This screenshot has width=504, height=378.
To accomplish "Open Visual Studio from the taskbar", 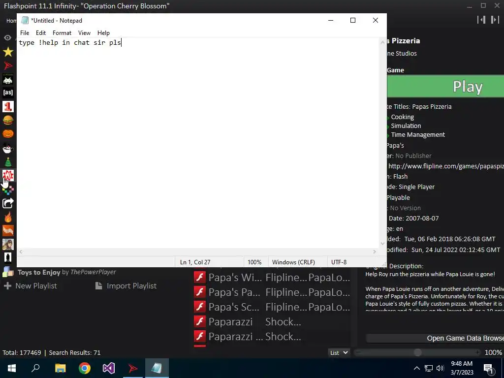I will point(109,368).
